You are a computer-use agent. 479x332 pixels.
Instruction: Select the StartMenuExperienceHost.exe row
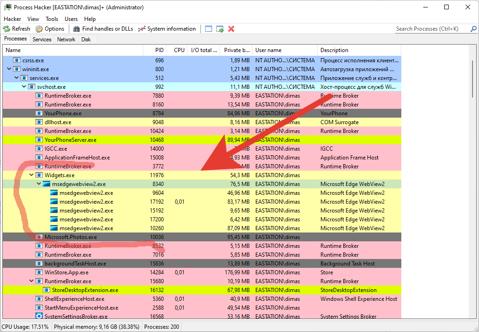coord(202,308)
